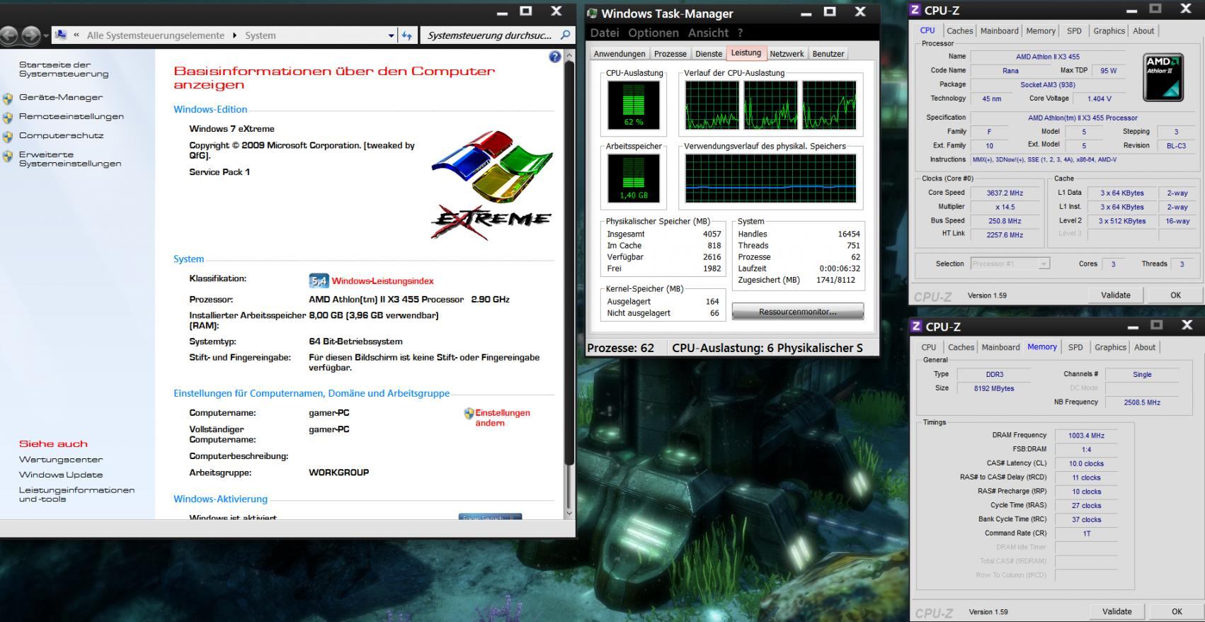Screen dimensions: 1205x622
Task: Open the Ansicht menu in Task-Manager
Action: [708, 33]
